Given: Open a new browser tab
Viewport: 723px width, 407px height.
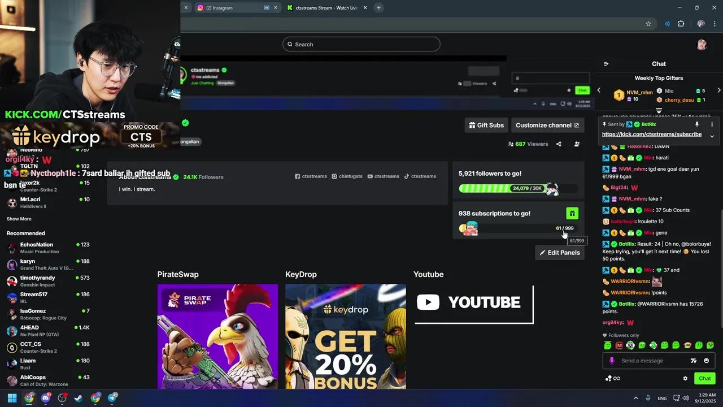Looking at the screenshot, I should pos(378,7).
